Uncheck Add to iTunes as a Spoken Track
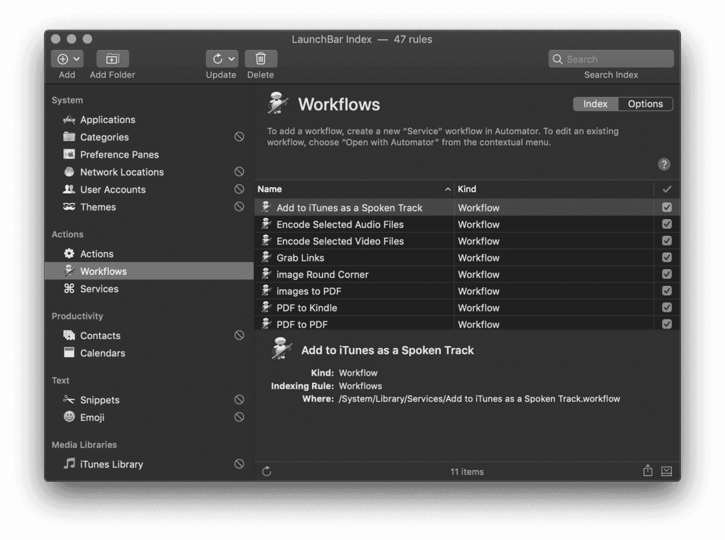Screen dimensions: 725x540 click(x=667, y=208)
